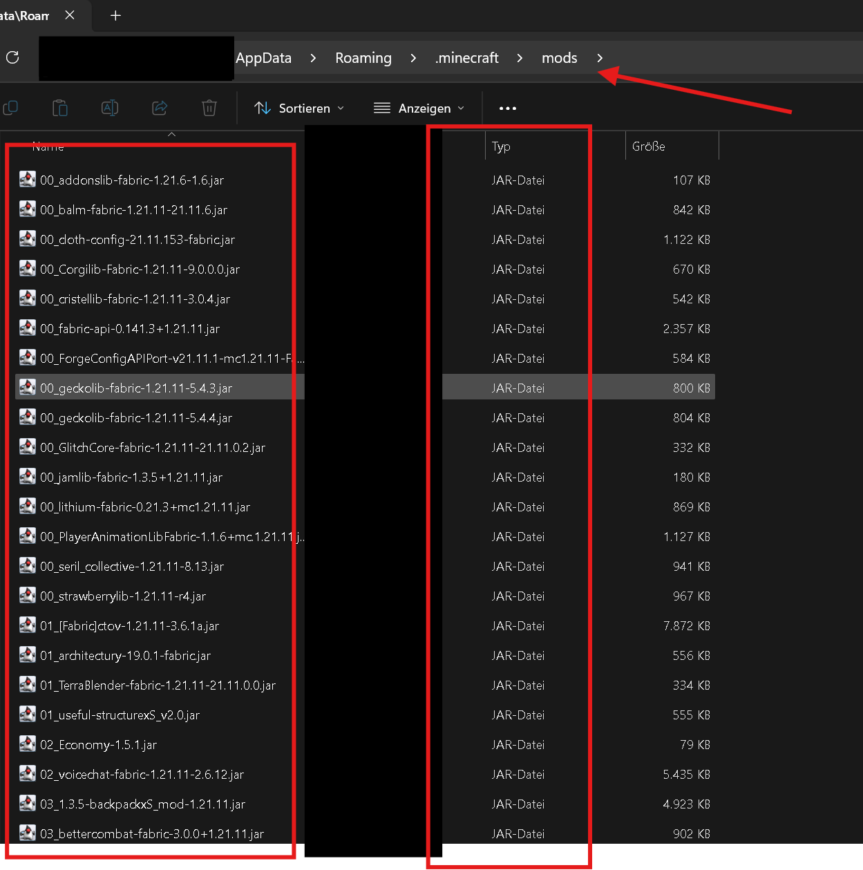Click the 2.357 KB size cell
This screenshot has height=870, width=863.
(687, 329)
